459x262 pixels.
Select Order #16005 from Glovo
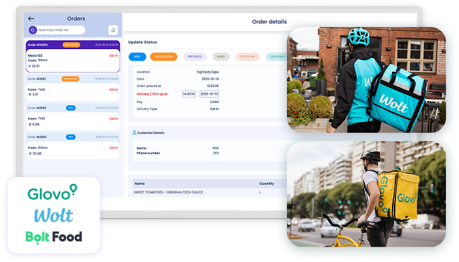(x=73, y=57)
